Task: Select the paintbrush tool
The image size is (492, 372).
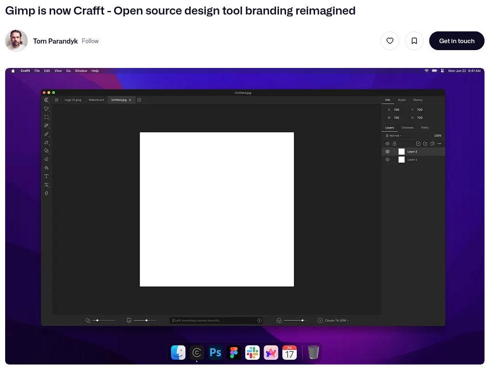Action: (46, 134)
